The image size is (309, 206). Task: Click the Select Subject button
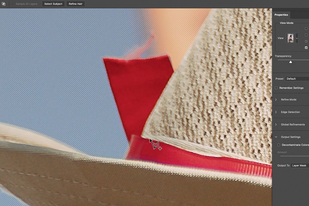click(53, 4)
